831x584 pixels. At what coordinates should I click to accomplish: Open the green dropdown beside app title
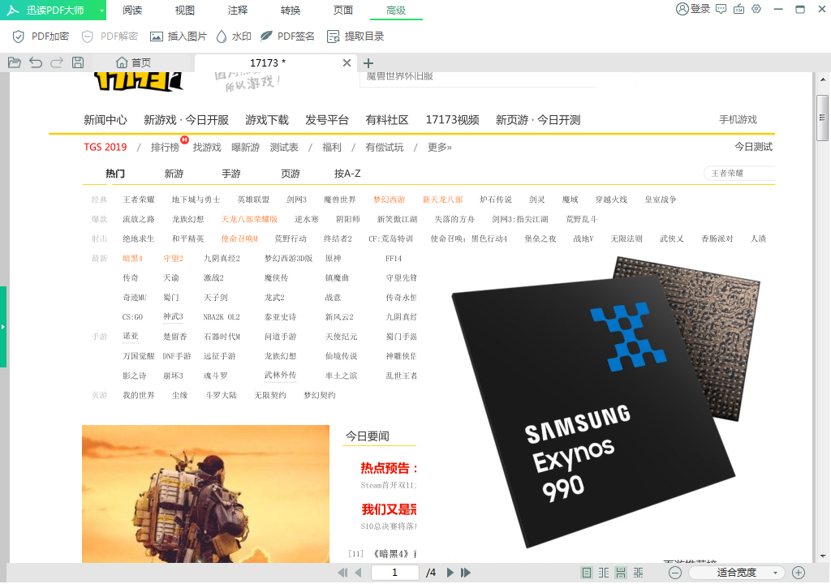[102, 10]
